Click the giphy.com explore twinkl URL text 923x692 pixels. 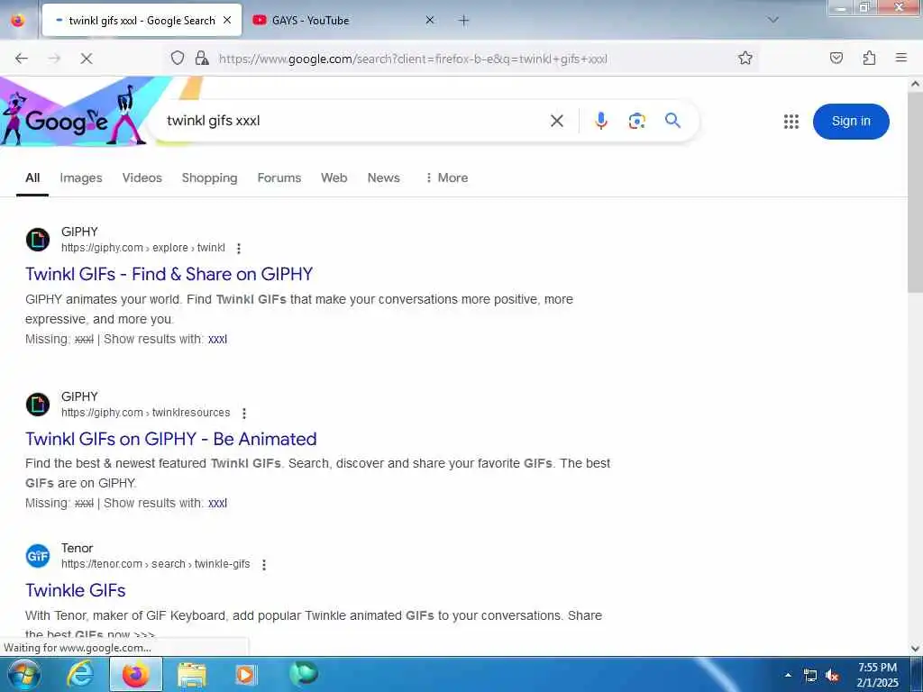143,248
